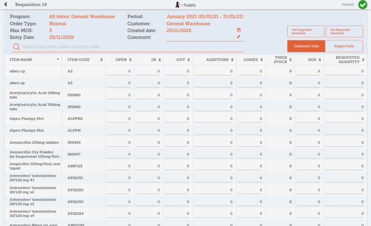Sort table by Item Code column
This screenshot has height=226, width=371.
click(101, 60)
